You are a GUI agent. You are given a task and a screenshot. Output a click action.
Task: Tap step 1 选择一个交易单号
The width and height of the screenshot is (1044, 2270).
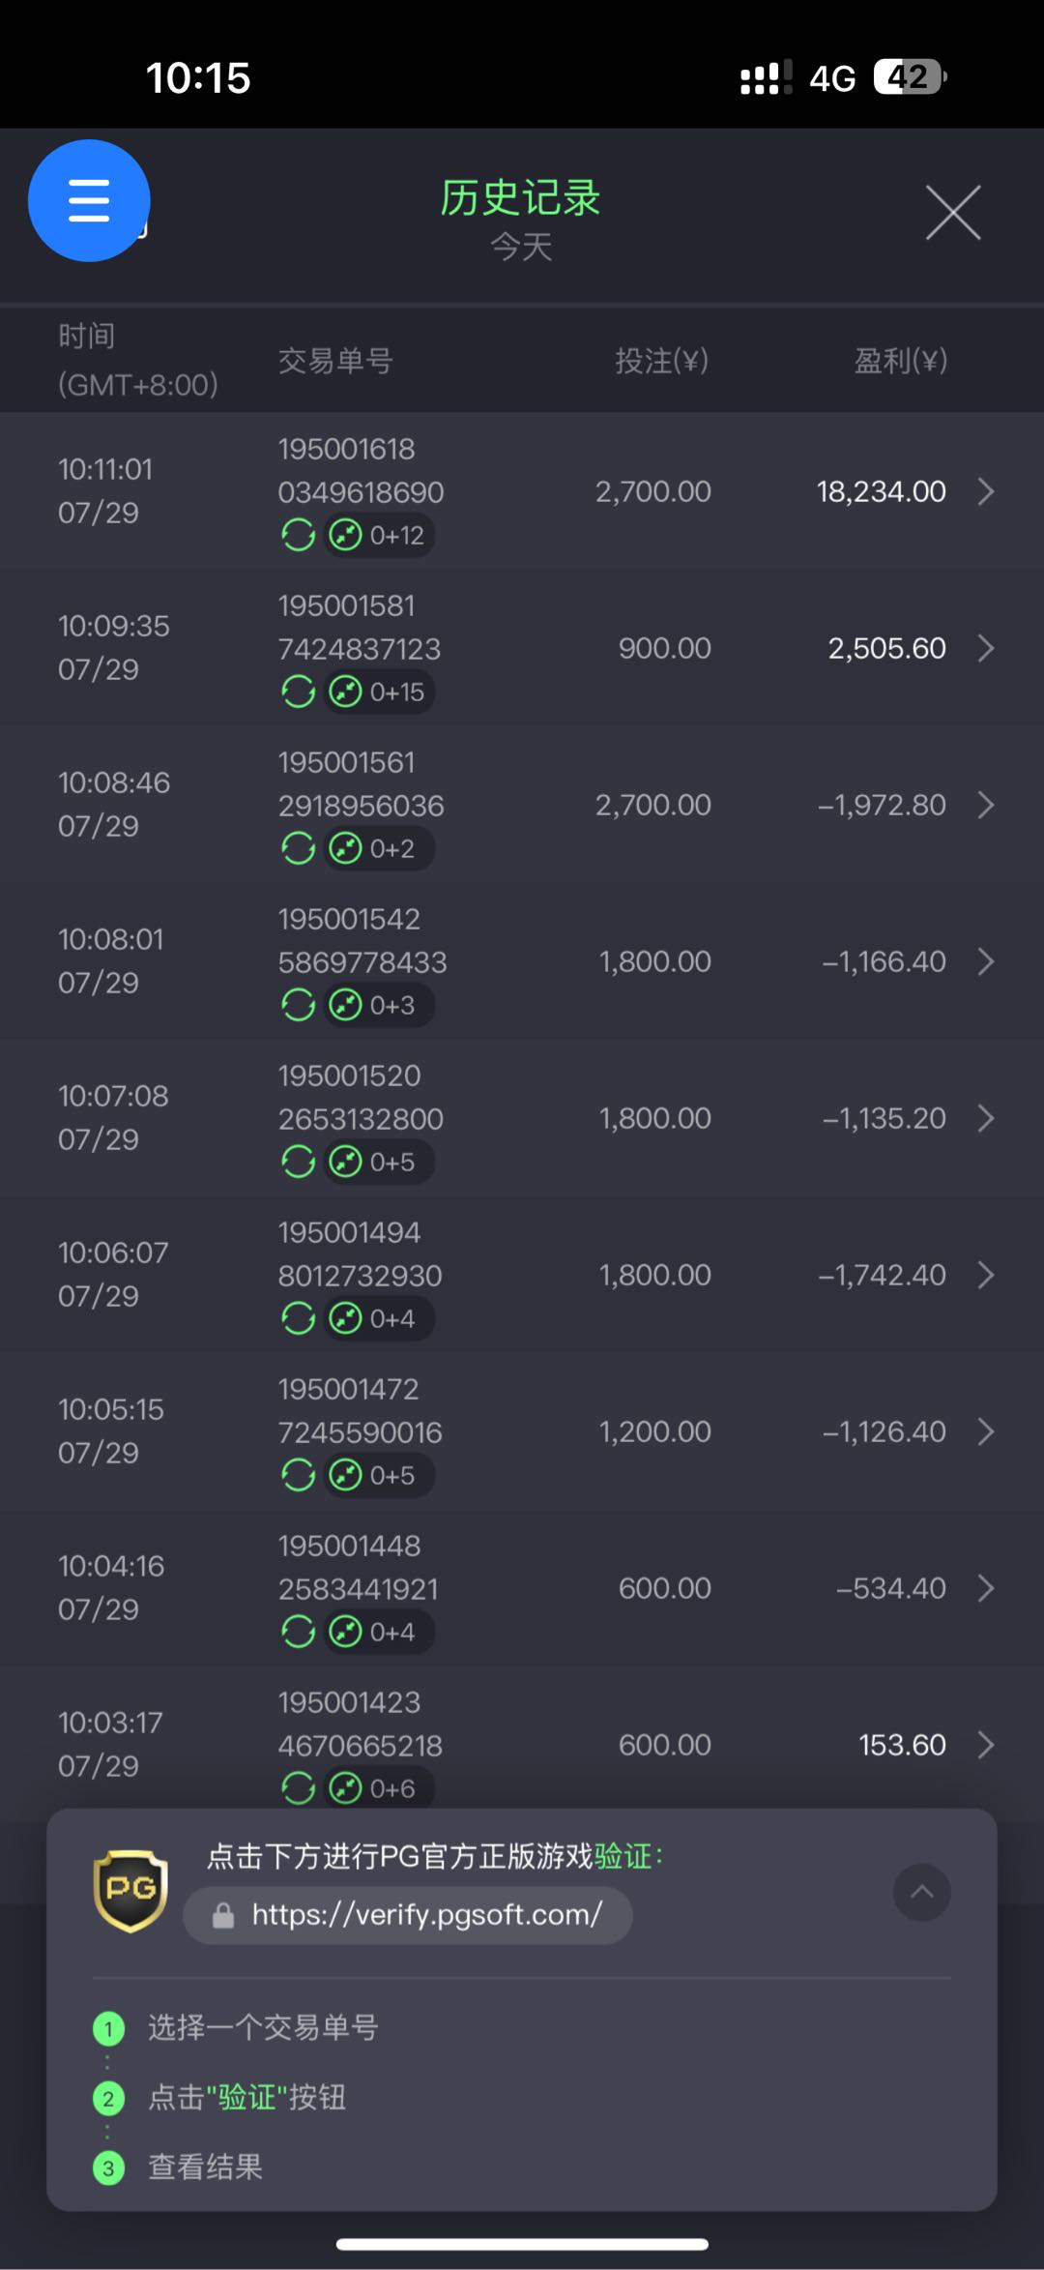click(x=262, y=2027)
